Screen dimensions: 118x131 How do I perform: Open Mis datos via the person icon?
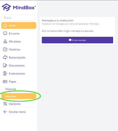click(x=5, y=41)
